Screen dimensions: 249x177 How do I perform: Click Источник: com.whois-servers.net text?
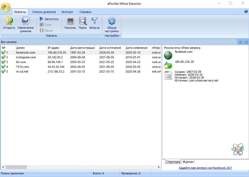click(197, 80)
